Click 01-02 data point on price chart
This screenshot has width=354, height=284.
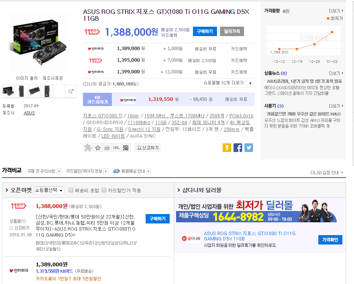pos(332,32)
